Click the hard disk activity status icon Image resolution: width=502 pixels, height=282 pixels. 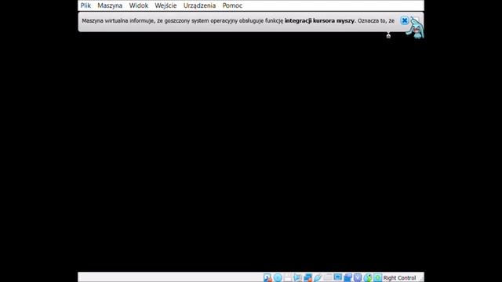coord(267,277)
